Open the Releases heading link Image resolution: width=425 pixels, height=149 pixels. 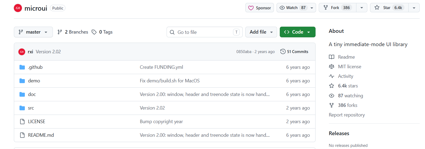339,133
